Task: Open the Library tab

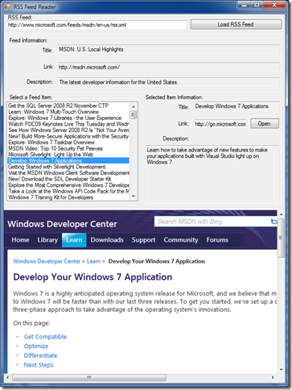Action: 47,240
